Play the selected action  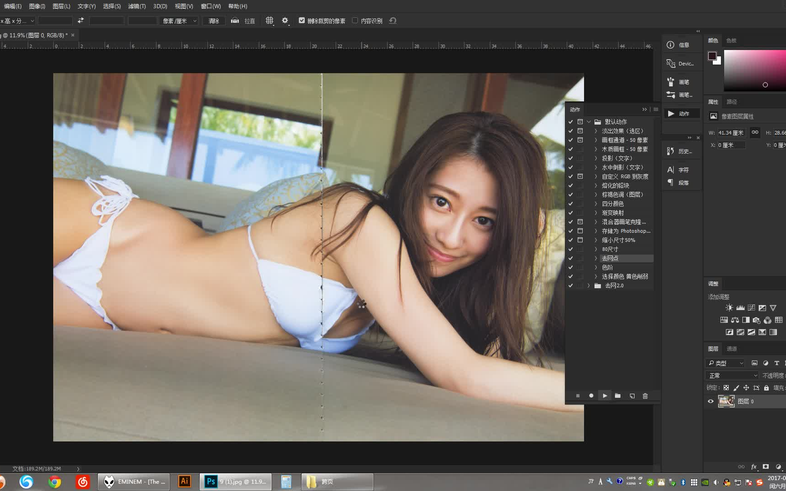[605, 396]
